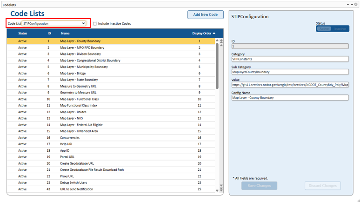Image resolution: width=360 pixels, height=202 pixels.
Task: Click the Discard Changes button
Action: point(323,186)
